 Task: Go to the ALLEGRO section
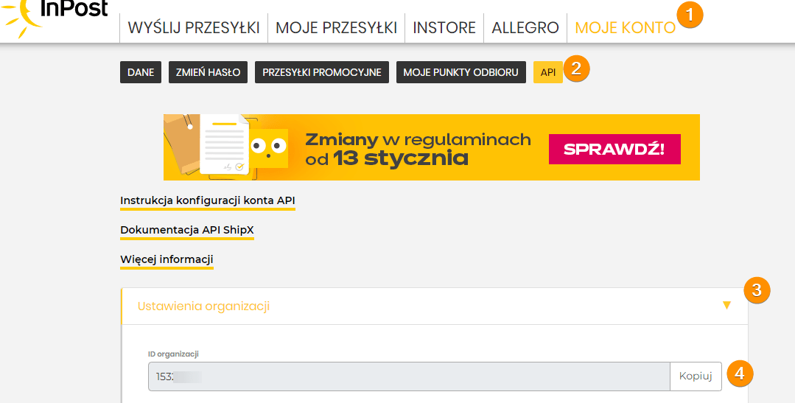[525, 27]
